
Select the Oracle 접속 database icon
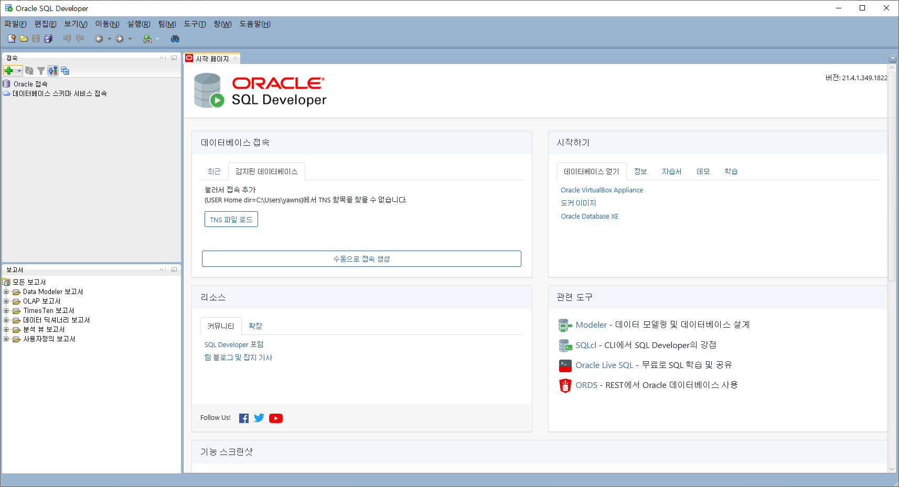click(x=6, y=84)
